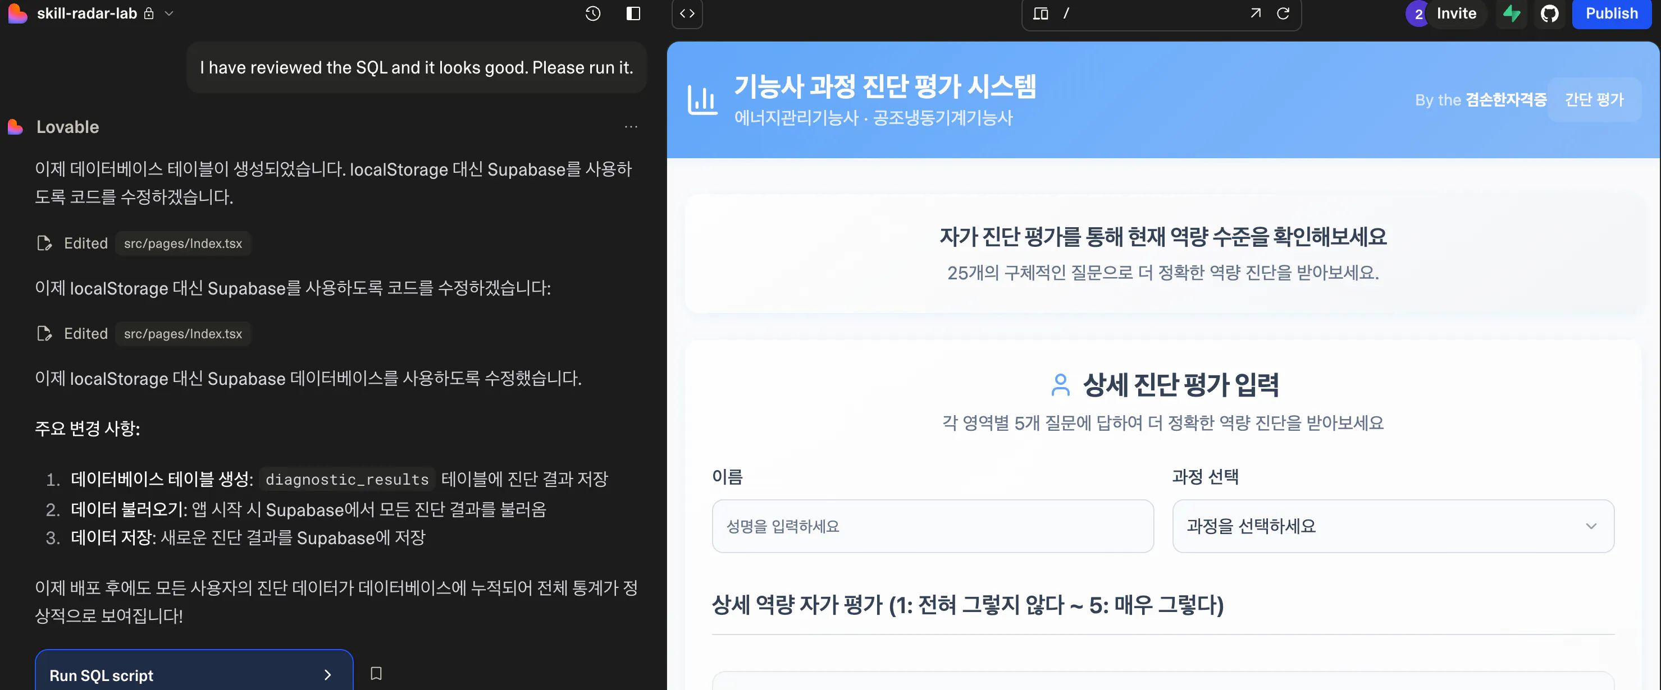Viewport: 1661px width, 690px height.
Task: Click the 기능사 과정 진단 평가 시스템 title
Action: coord(886,86)
